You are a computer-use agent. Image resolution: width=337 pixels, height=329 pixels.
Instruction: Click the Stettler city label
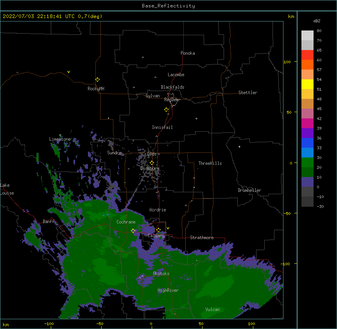[x=247, y=93]
